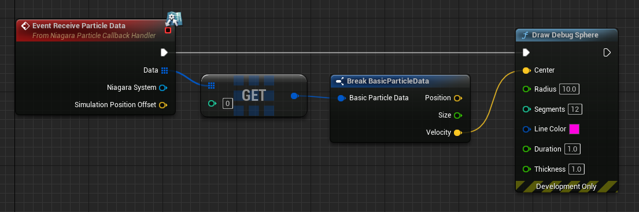The width and height of the screenshot is (639, 212).
Task: Click the function icon on Draw Debug Sphere
Action: tap(525, 35)
